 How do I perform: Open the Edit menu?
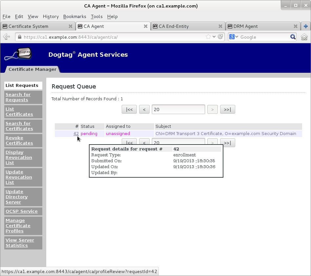coord(19,16)
